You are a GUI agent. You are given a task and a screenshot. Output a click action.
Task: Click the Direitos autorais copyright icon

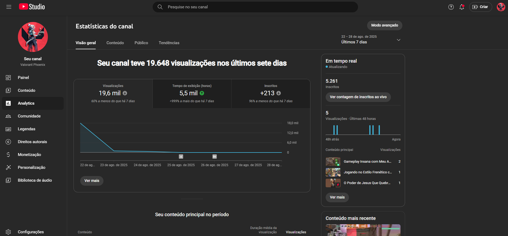pyautogui.click(x=8, y=142)
